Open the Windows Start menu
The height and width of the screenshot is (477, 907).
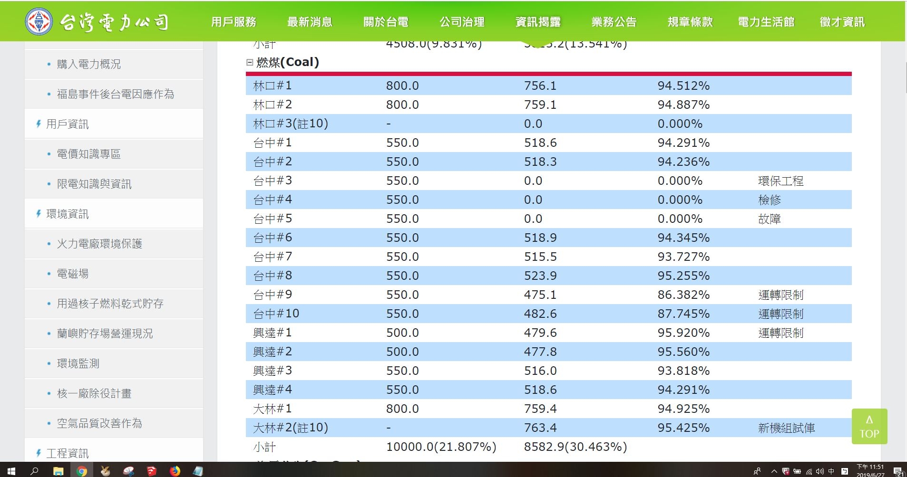[x=11, y=471]
